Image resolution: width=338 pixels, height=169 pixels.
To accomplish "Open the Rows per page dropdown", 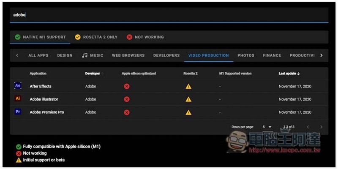I will [267, 127].
